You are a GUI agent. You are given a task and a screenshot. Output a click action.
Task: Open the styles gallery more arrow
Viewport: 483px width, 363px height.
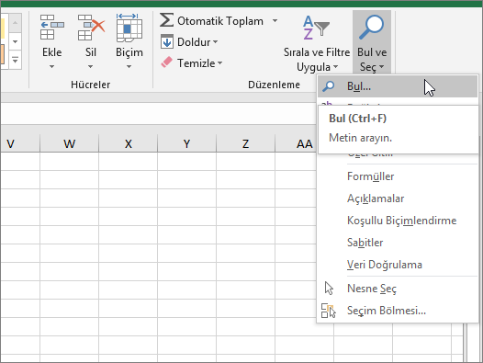(x=15, y=60)
